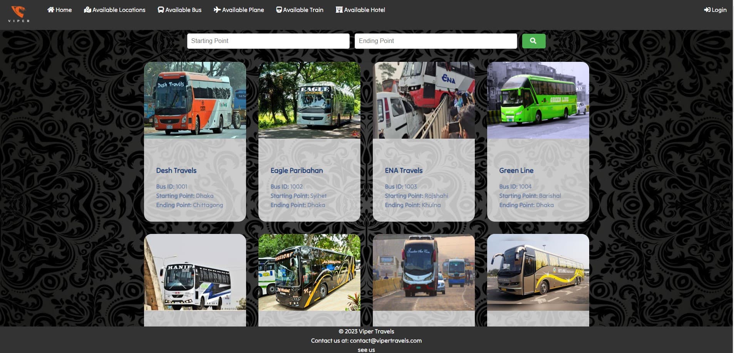Select the Eagle Paribahan bus photo
Image resolution: width=734 pixels, height=353 pixels.
tap(309, 100)
